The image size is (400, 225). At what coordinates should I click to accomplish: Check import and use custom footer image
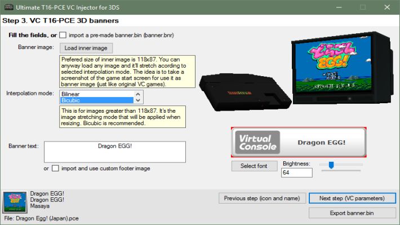coord(55,168)
